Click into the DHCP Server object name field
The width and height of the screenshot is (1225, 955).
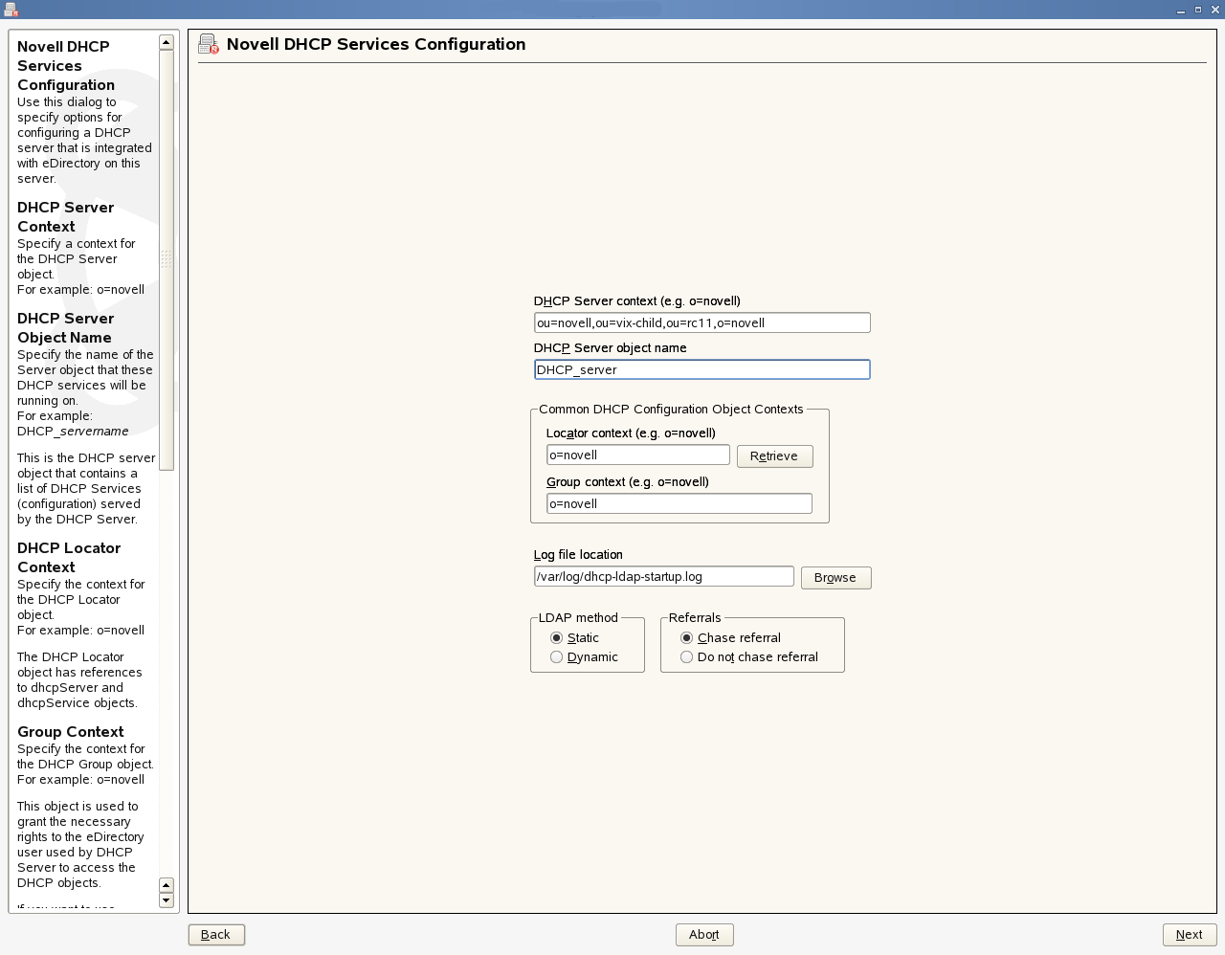[702, 369]
